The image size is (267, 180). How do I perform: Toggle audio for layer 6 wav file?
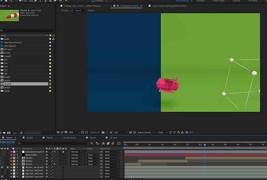[x=2, y=168]
